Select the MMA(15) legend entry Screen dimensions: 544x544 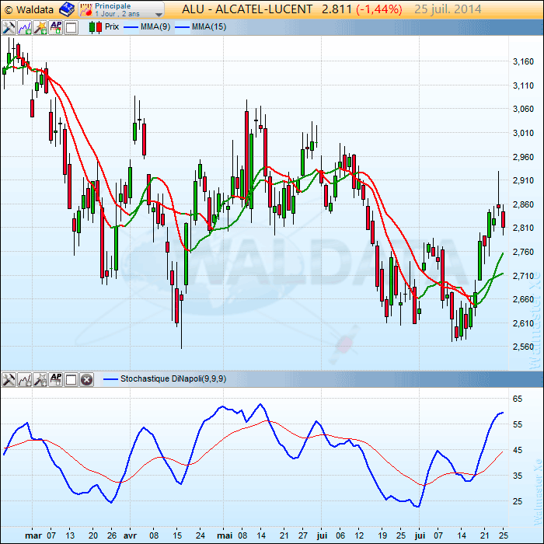[x=209, y=26]
